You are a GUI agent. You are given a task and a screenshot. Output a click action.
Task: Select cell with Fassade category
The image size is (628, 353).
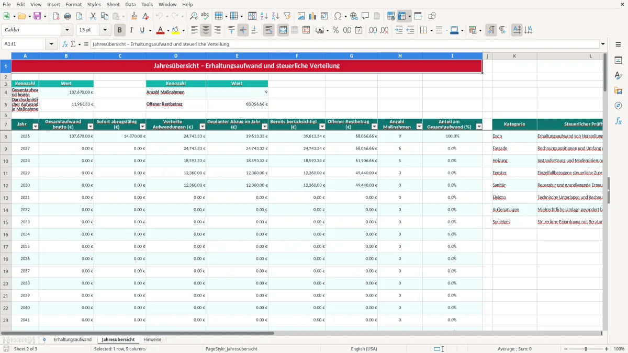click(x=514, y=149)
